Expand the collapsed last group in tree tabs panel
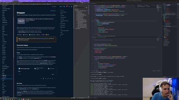The image size is (179, 100). click(x=76, y=29)
